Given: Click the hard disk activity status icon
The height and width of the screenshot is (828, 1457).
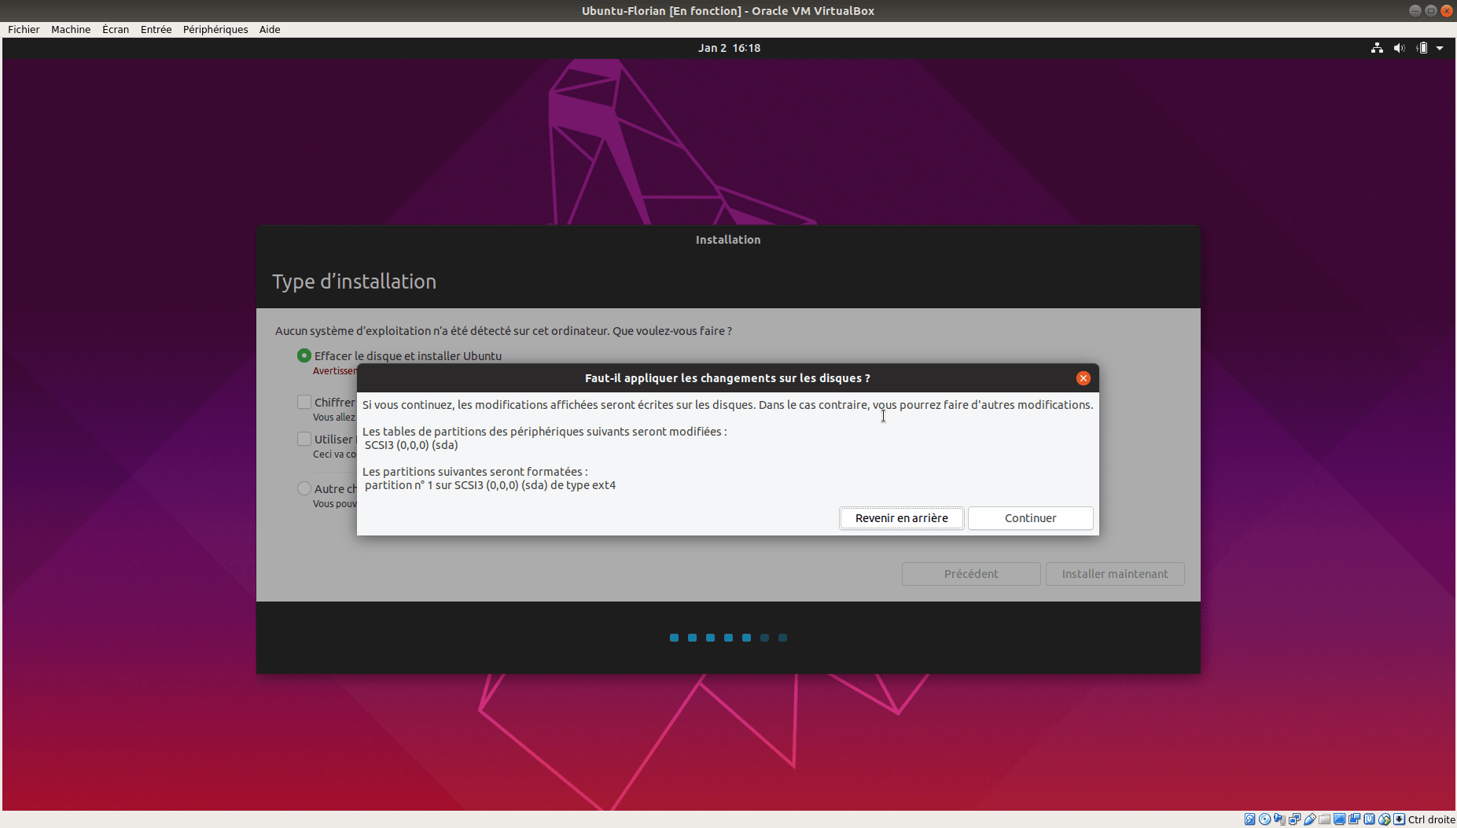Looking at the screenshot, I should click(x=1249, y=819).
